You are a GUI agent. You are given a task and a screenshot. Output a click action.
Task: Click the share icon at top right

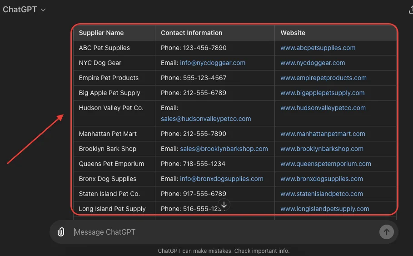(410, 10)
